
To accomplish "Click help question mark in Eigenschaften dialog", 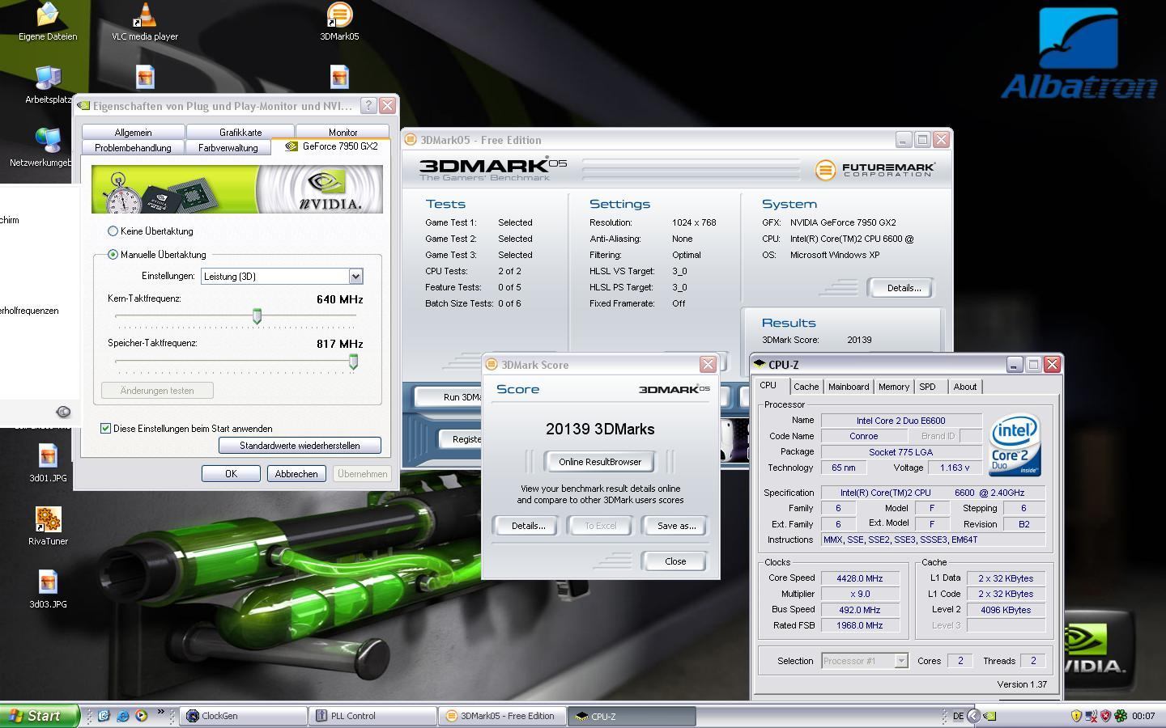I will click(368, 106).
